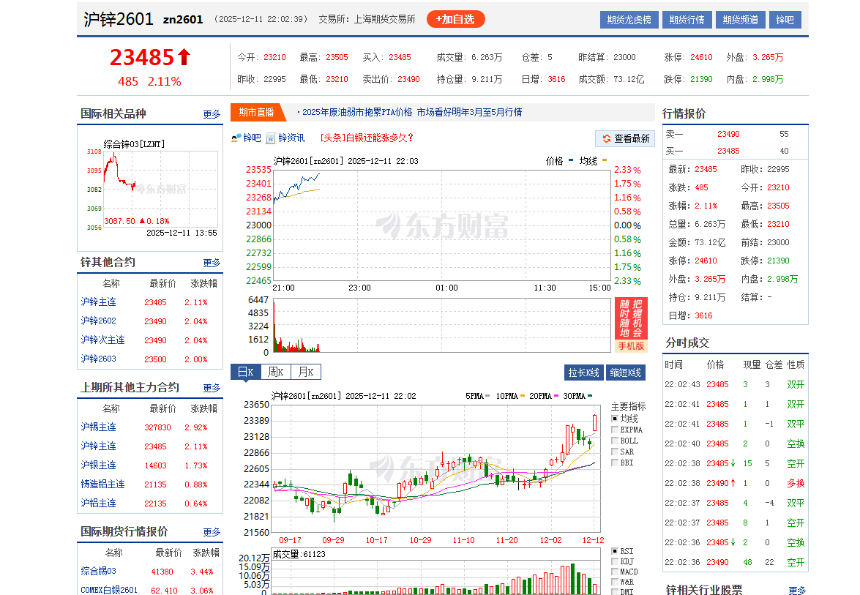Open the 铸造铝主连 contract link

(x=102, y=484)
